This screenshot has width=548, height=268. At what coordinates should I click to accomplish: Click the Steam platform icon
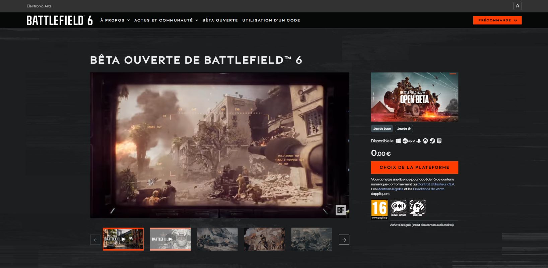(432, 141)
